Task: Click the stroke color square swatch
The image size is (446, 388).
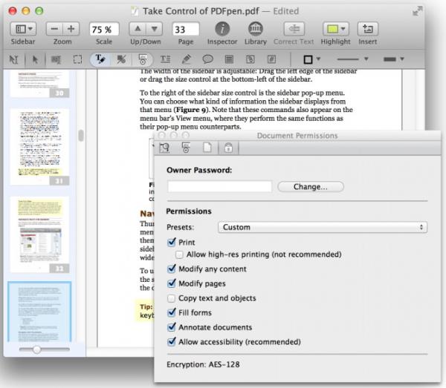Action: tap(308, 59)
